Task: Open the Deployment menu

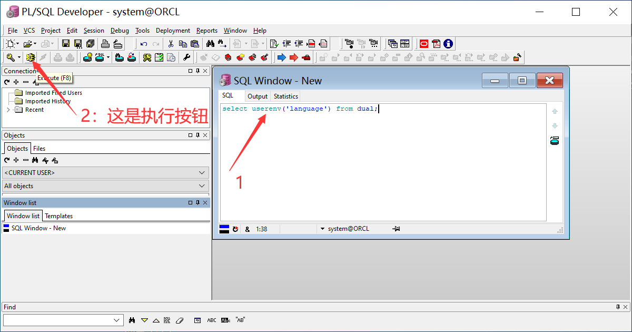Action: [173, 31]
